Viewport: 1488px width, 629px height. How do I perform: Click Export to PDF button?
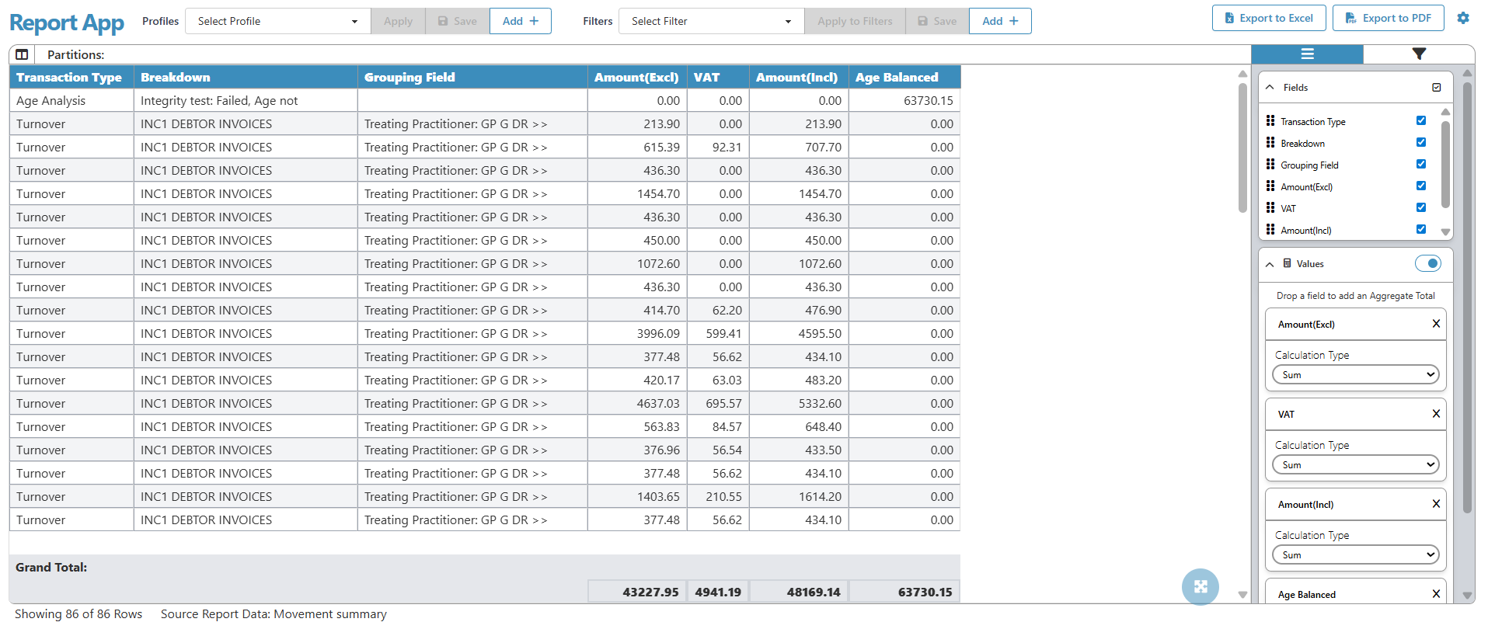(x=1389, y=18)
